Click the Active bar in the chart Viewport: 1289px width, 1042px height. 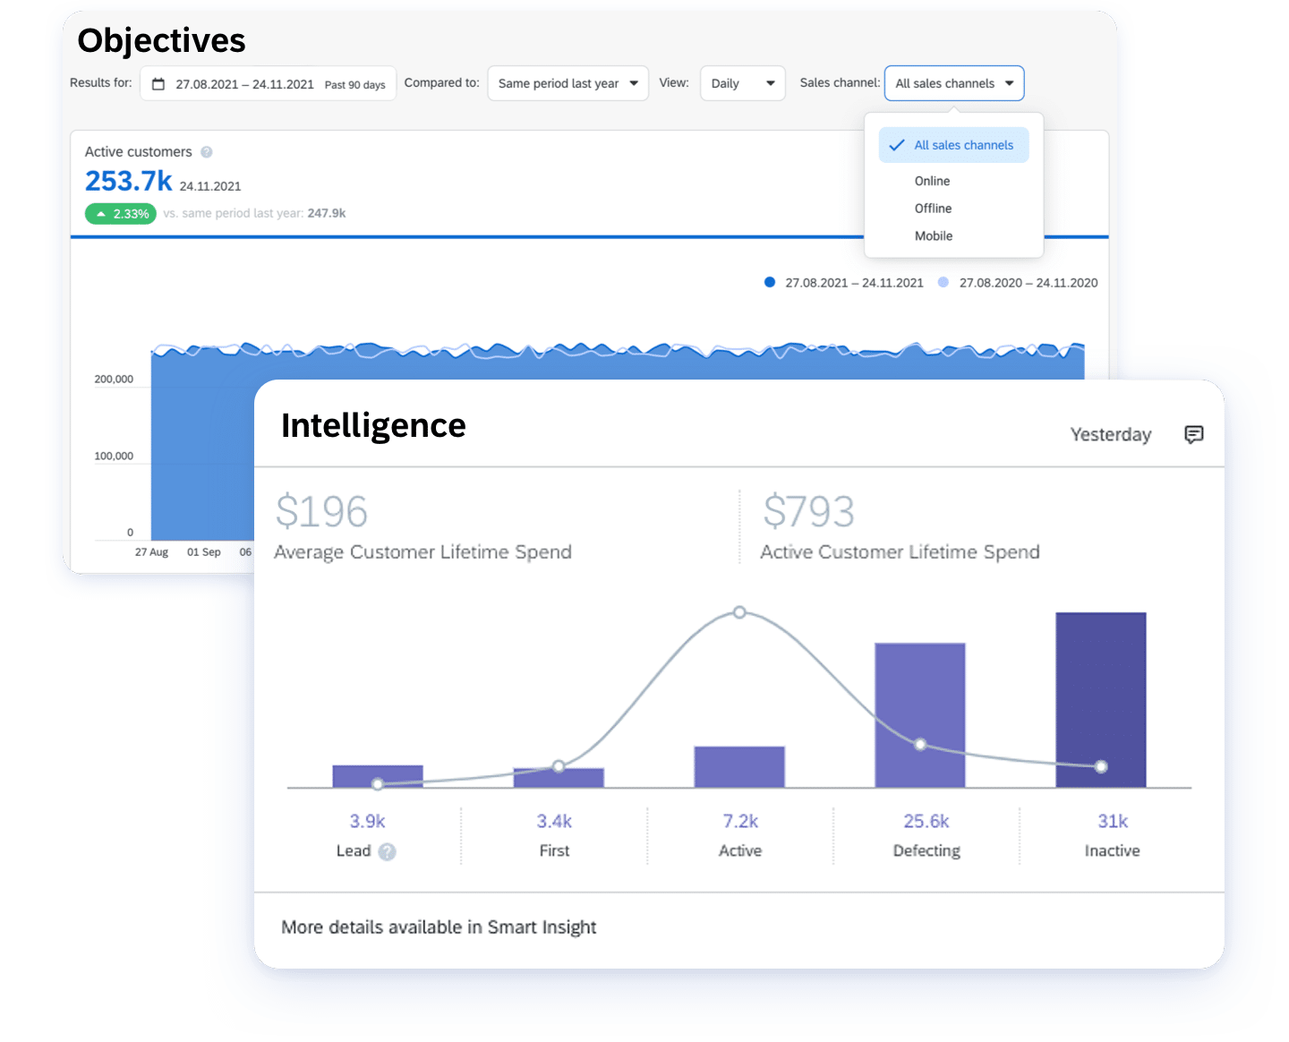[739, 767]
